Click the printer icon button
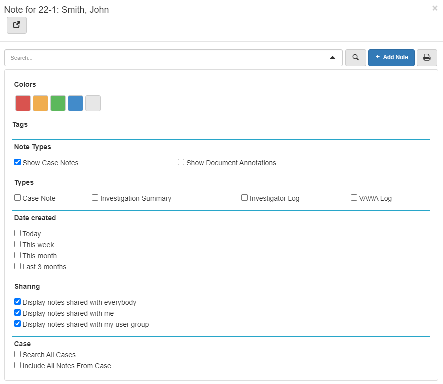Image resolution: width=443 pixels, height=384 pixels. (x=427, y=58)
